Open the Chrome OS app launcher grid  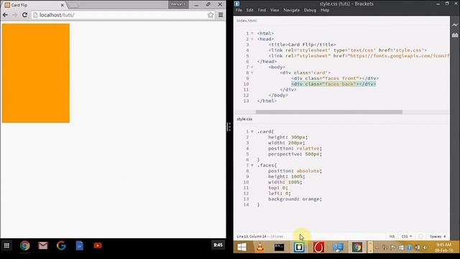(6, 245)
